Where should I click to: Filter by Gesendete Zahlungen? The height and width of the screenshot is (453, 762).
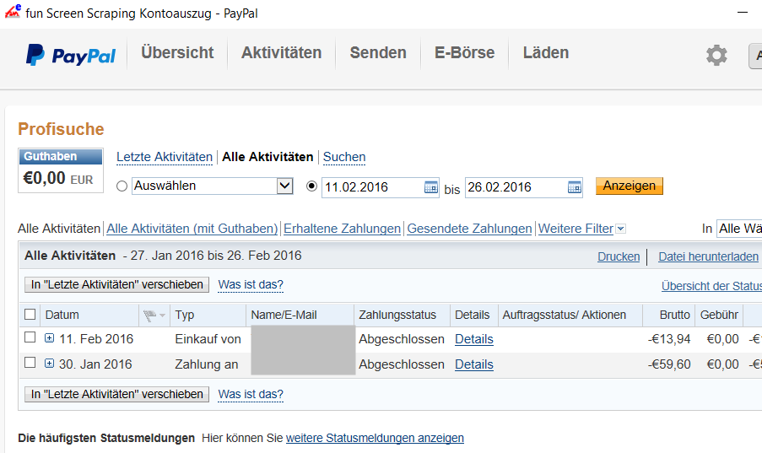tap(469, 229)
